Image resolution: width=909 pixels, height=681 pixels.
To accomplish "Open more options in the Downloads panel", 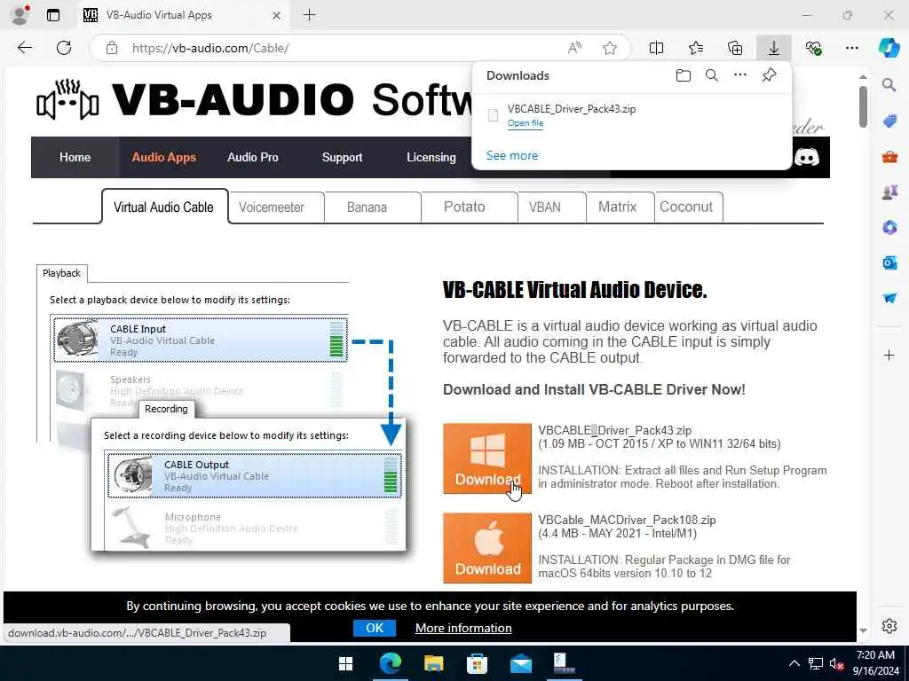I will 740,74.
